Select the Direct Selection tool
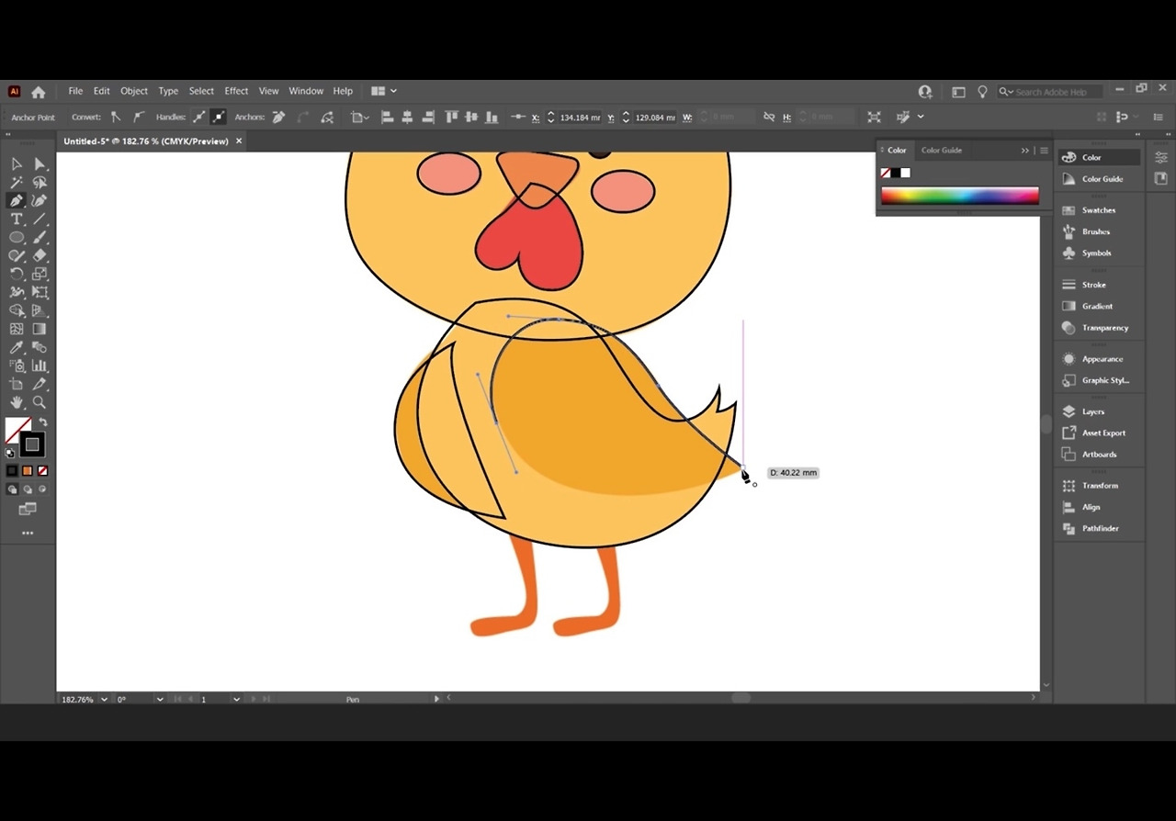 click(40, 163)
